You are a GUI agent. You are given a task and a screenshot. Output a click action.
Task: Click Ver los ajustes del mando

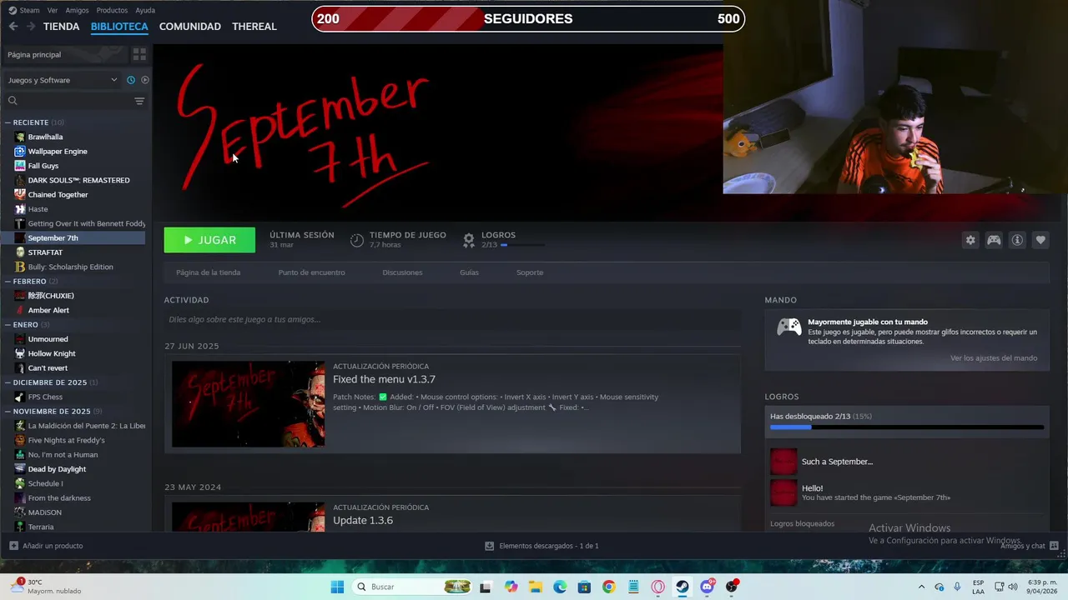994,358
